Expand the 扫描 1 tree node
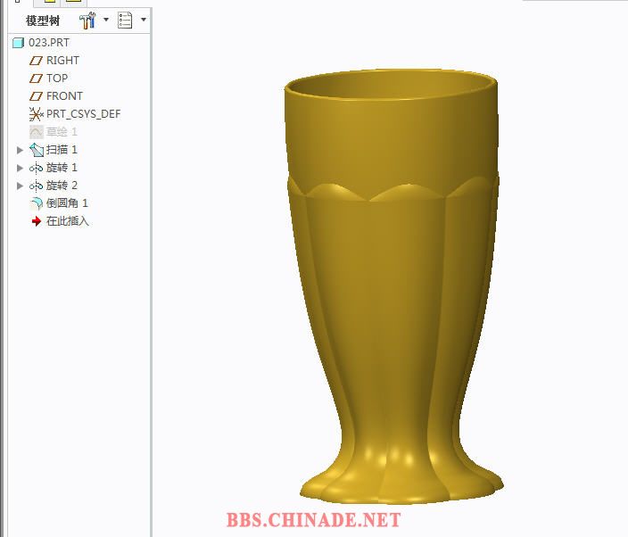Screen dimensions: 628x537 tap(21, 150)
